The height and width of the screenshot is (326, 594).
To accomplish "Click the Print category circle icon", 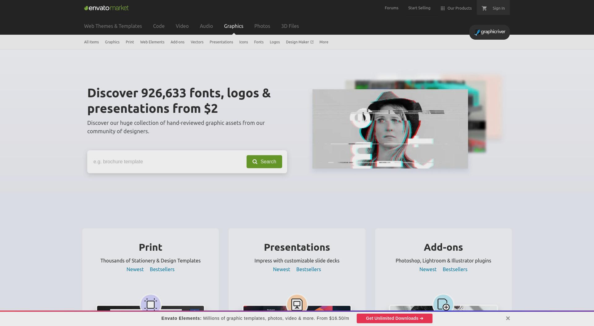I will pos(151,304).
